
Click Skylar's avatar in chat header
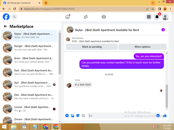click(70, 30)
